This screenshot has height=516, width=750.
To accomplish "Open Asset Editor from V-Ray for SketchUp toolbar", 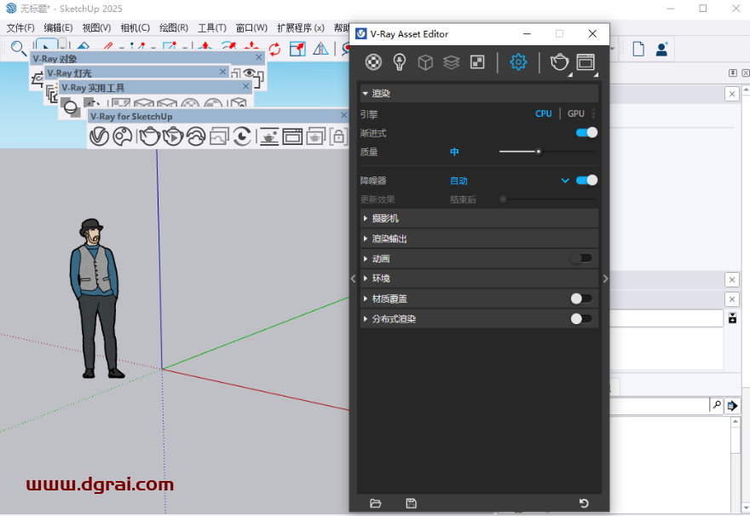I will (100, 136).
